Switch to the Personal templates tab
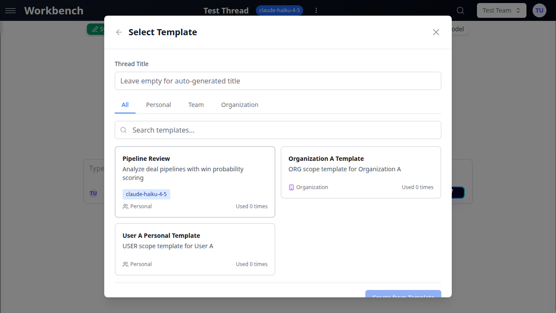Viewport: 556px width, 313px height. coord(158,105)
